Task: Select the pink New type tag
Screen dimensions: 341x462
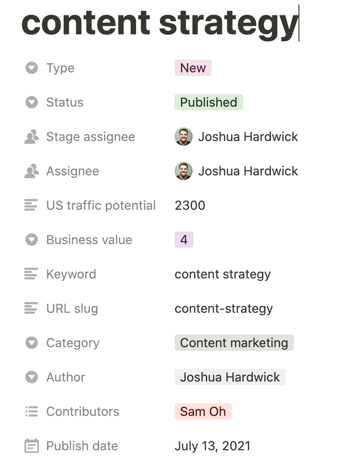Action: click(193, 68)
